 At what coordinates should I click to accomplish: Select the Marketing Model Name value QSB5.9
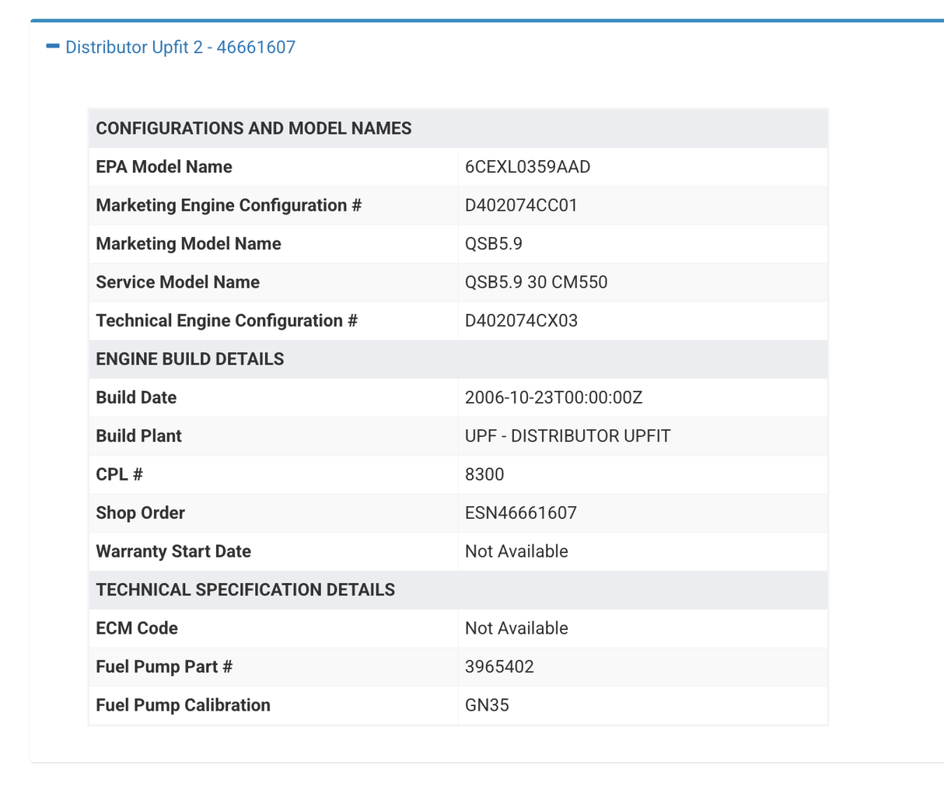[x=493, y=244]
